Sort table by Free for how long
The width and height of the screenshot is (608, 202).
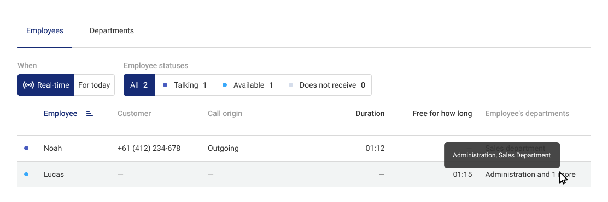[442, 114]
